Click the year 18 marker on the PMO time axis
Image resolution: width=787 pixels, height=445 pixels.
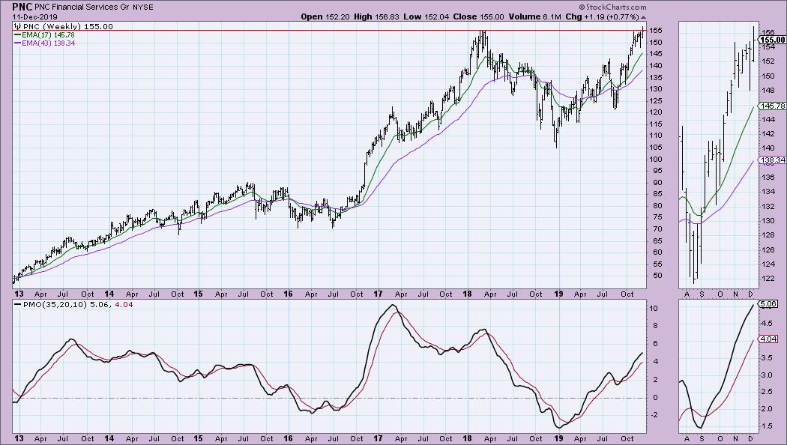pos(467,438)
